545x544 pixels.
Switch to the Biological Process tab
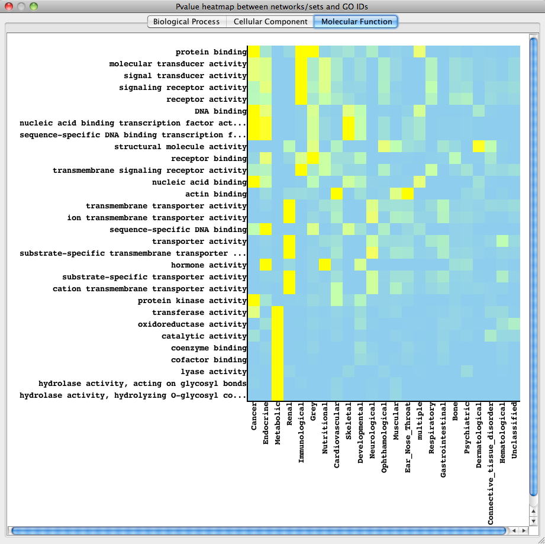(x=186, y=22)
